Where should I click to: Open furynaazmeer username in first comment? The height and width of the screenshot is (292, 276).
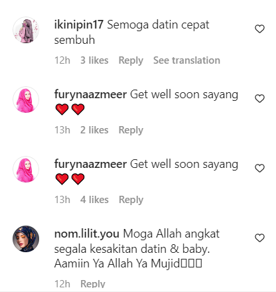91,95
